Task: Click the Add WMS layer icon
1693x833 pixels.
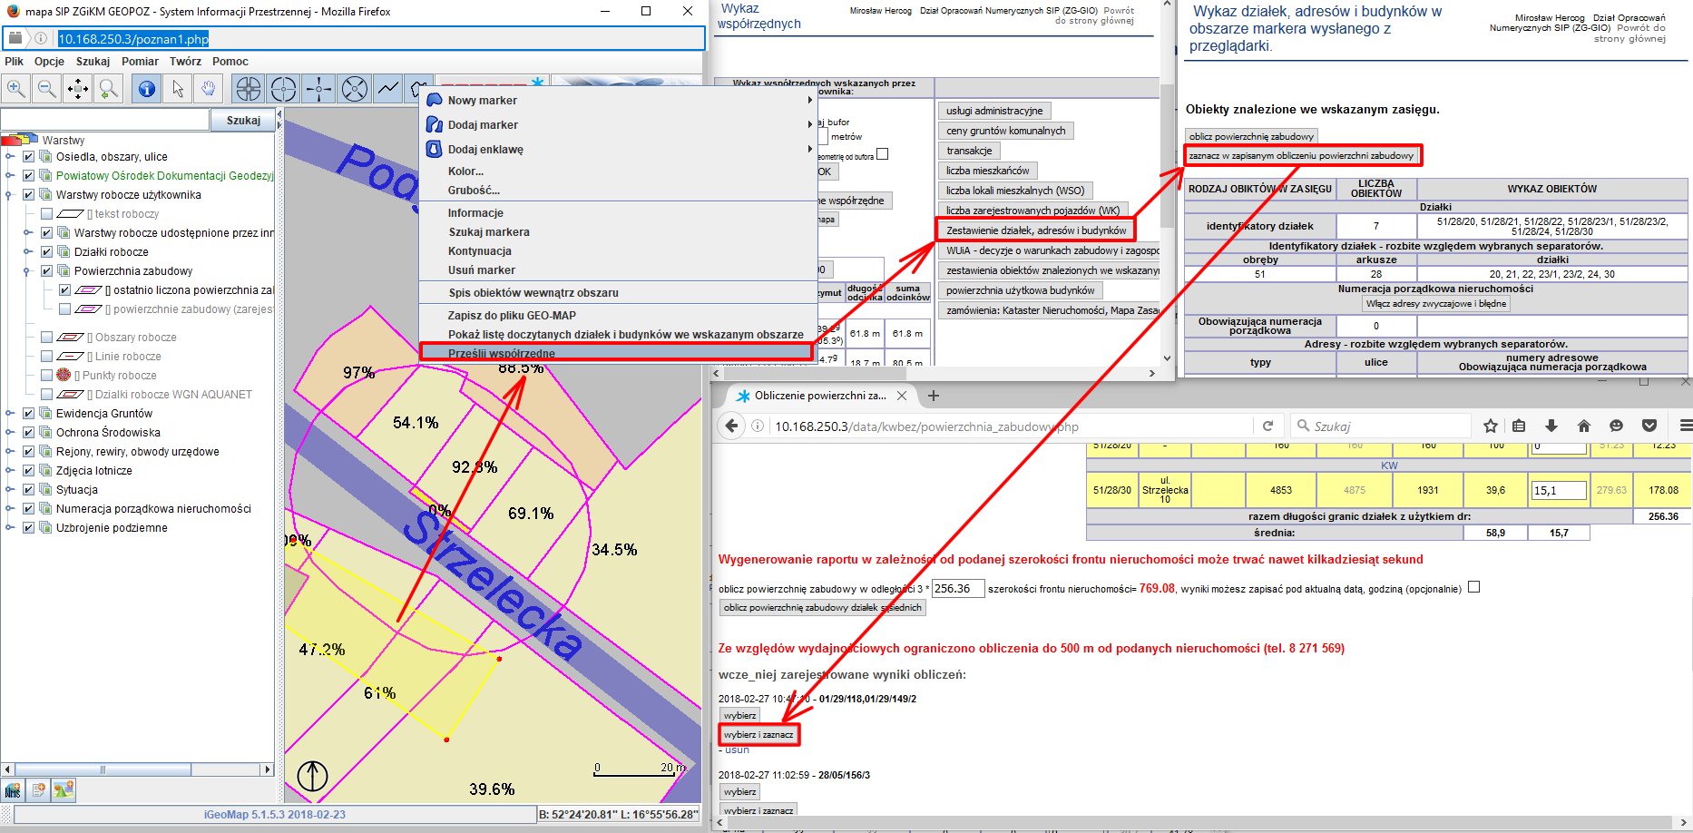Action: point(13,790)
